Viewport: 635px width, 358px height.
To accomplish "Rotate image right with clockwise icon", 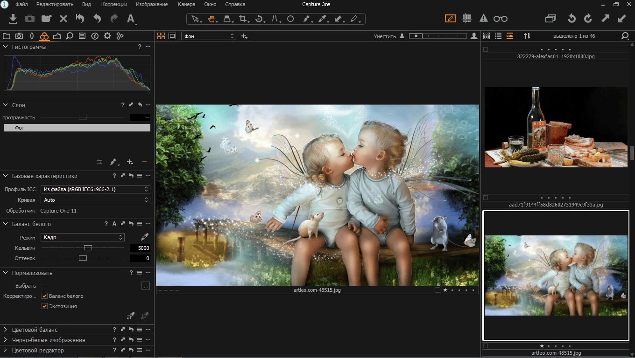I will [x=588, y=19].
